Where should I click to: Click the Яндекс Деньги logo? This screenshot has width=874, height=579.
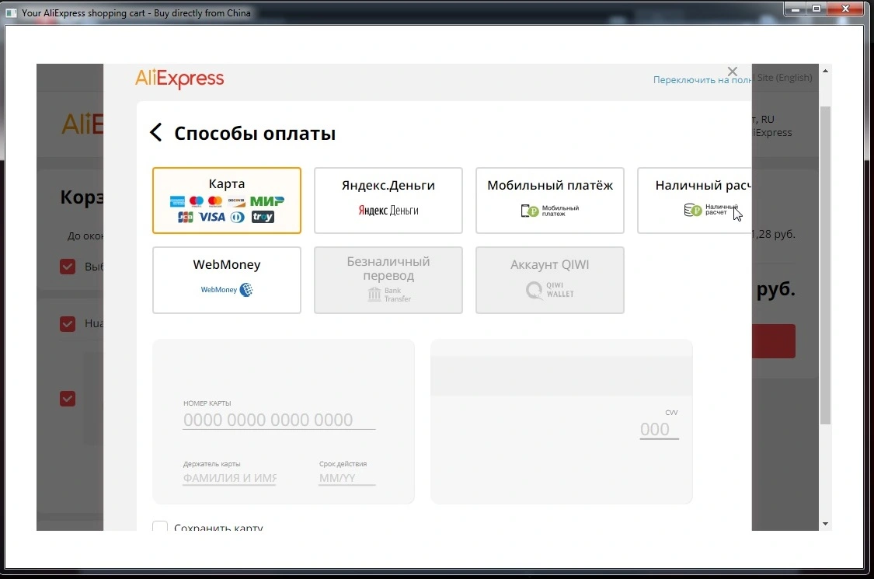[388, 211]
